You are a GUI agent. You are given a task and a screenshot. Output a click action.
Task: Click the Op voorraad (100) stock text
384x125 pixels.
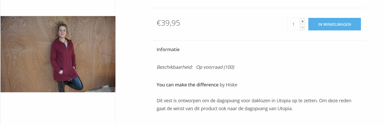pos(215,67)
